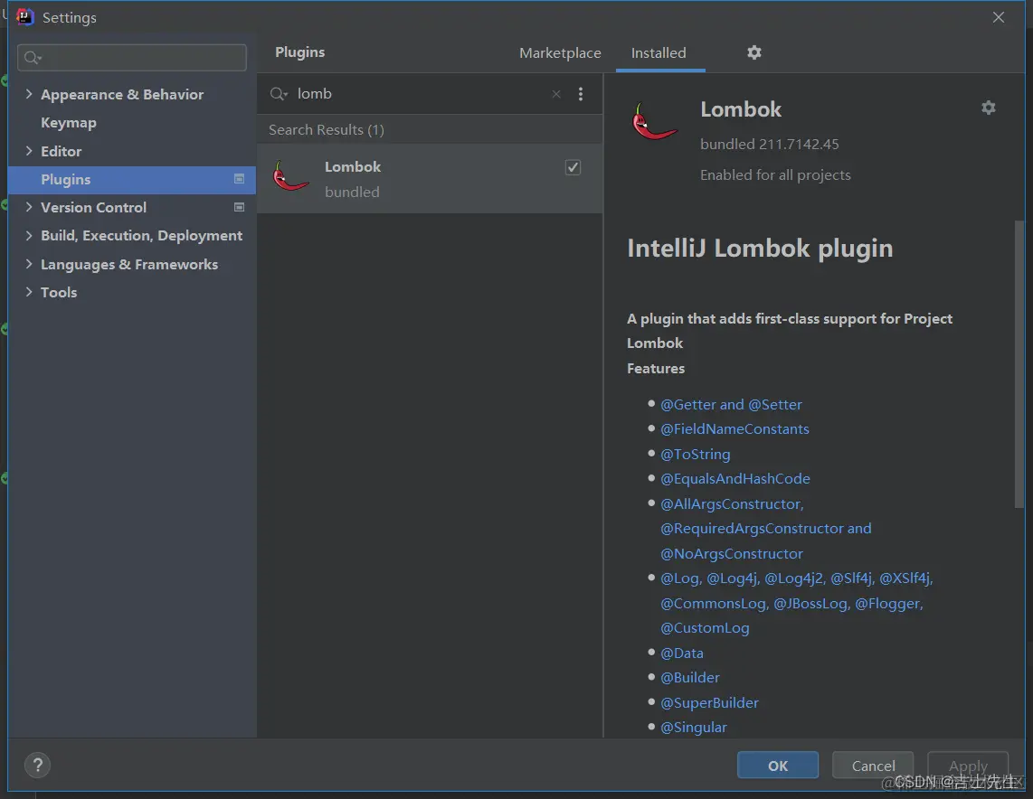Image resolution: width=1033 pixels, height=799 pixels.
Task: Focus the plugin search field with 'lomb'
Action: (422, 94)
